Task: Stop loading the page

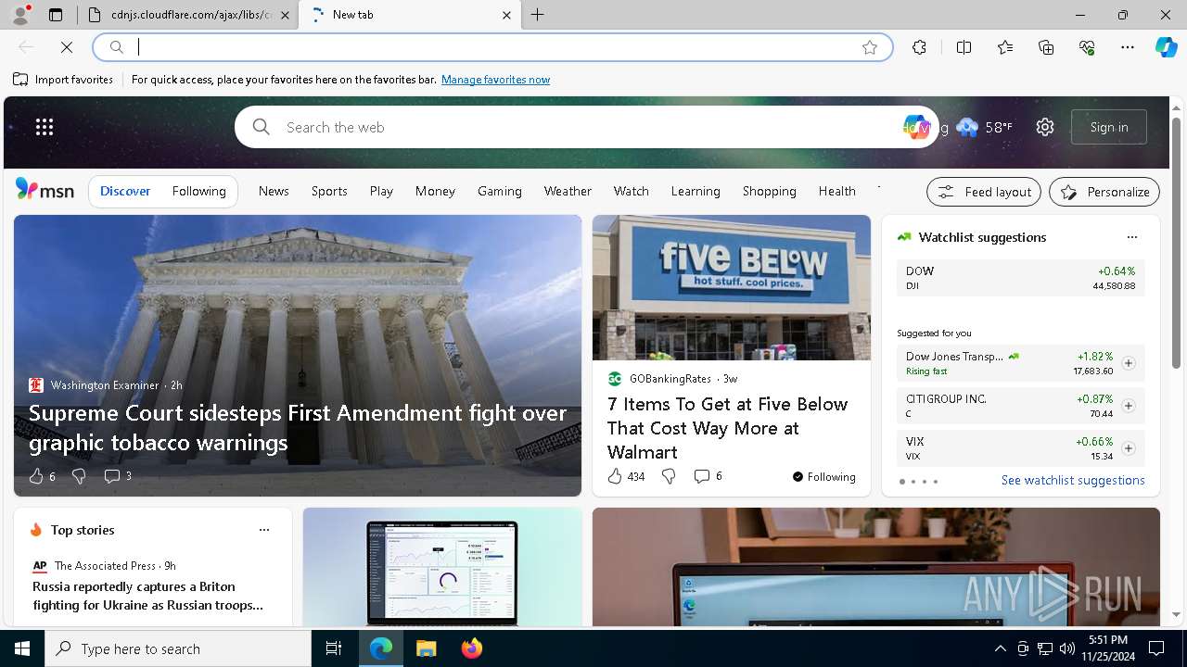Action: pos(67,47)
